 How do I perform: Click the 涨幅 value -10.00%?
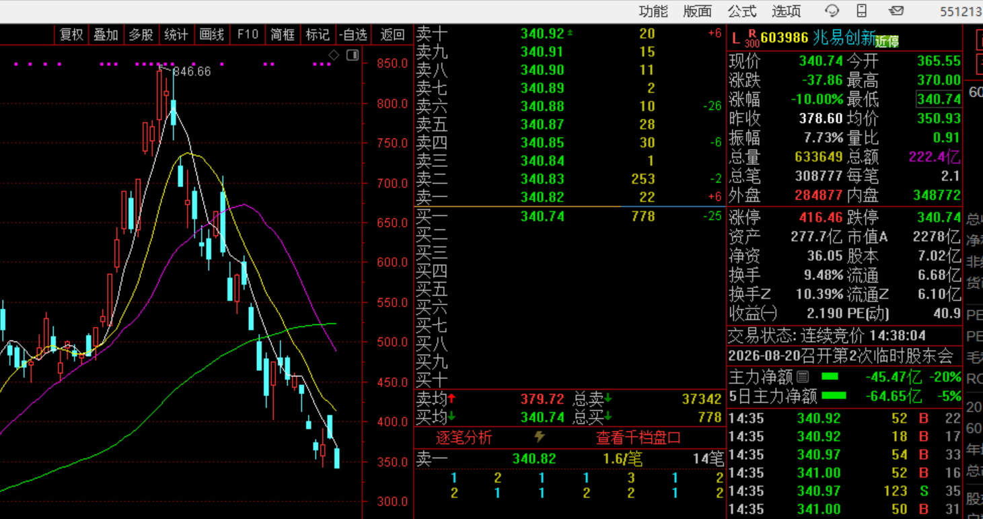pos(818,99)
